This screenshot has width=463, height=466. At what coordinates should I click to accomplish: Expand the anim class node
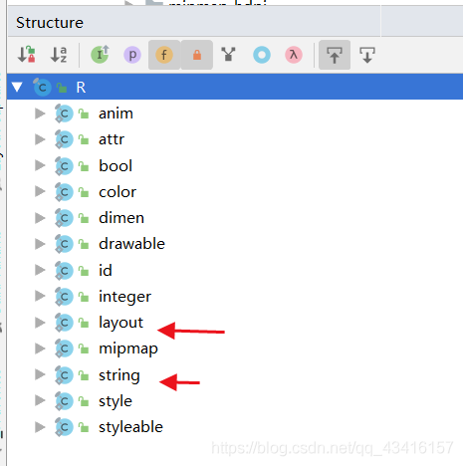[40, 114]
